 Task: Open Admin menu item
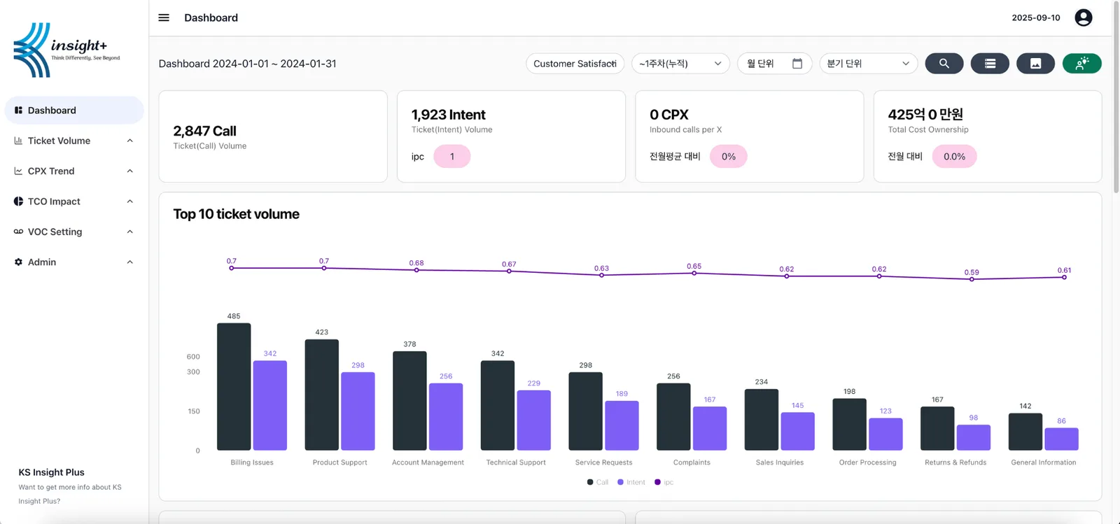point(74,262)
